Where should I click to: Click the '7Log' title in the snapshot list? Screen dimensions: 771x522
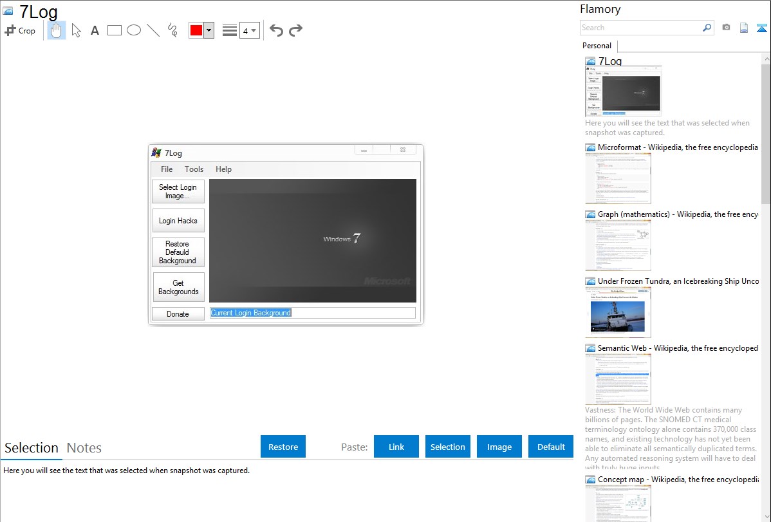(x=610, y=62)
